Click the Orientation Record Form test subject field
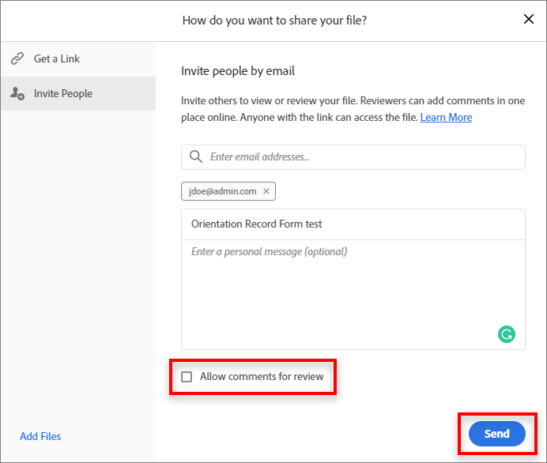Viewport: 547px width, 463px height. point(353,224)
